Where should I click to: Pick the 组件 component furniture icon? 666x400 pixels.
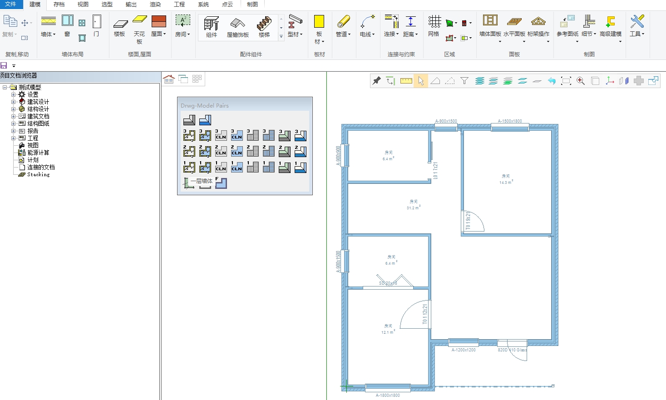(212, 27)
